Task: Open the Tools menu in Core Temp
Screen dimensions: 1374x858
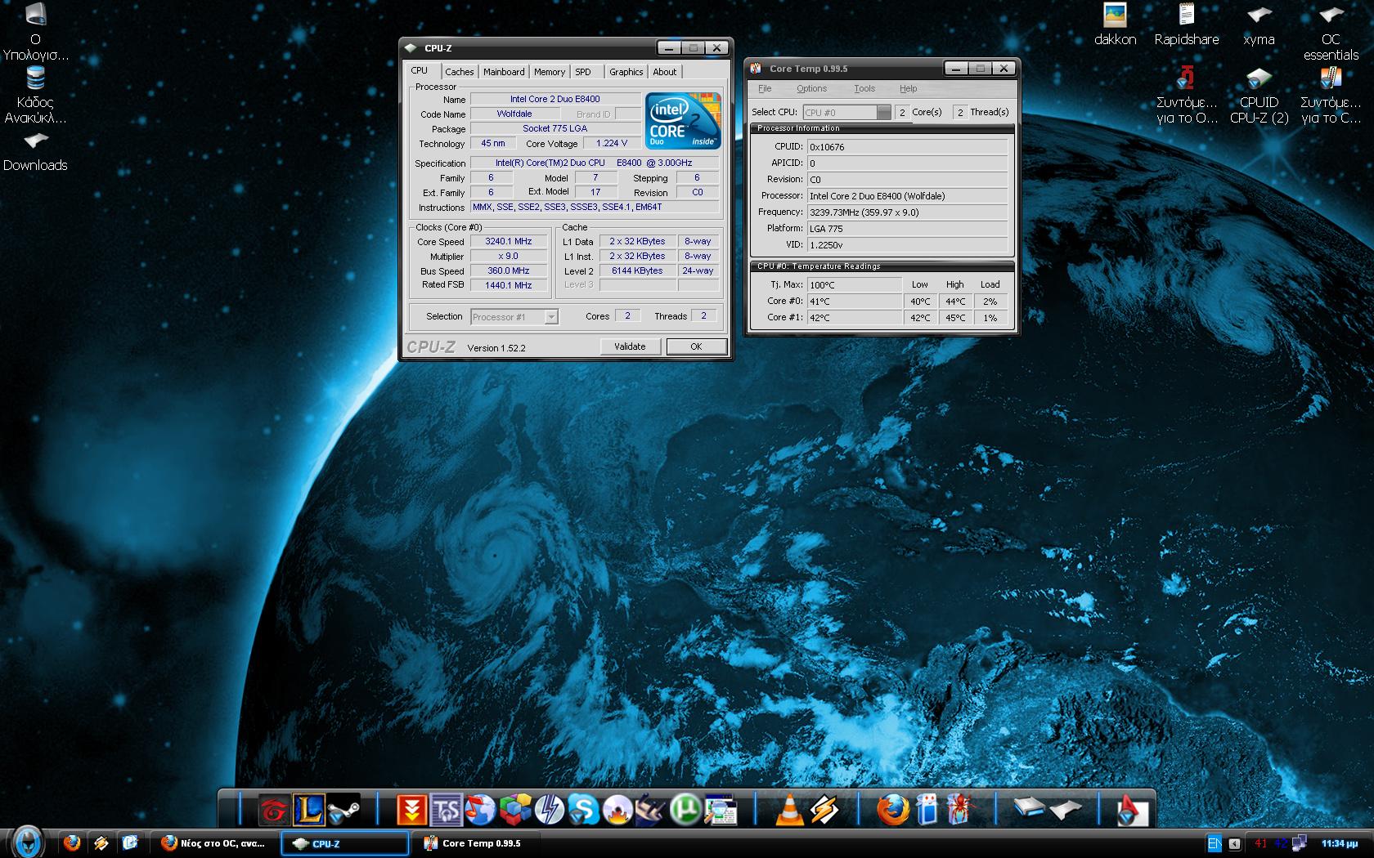Action: click(x=864, y=88)
